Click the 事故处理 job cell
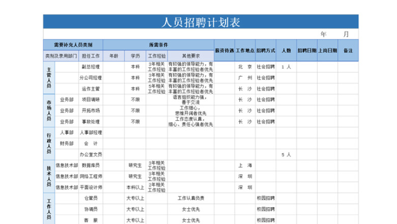The height and width of the screenshot is (224, 397). 91,122
